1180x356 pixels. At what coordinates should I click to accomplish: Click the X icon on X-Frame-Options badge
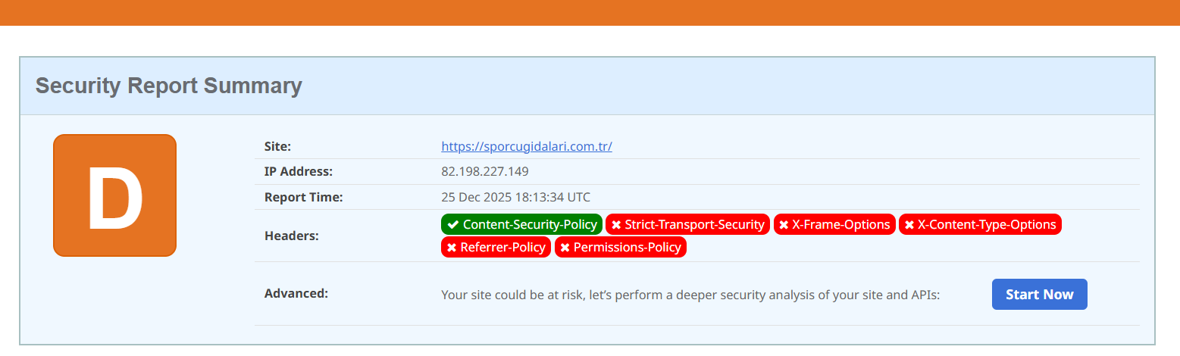[784, 225]
